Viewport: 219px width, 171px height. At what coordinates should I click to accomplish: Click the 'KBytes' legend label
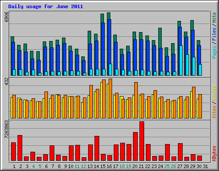click(x=214, y=153)
